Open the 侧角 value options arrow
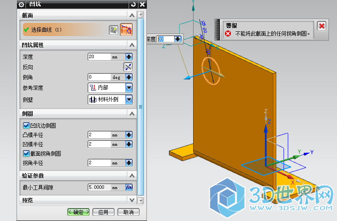The height and width of the screenshot is (221, 337). [129, 77]
